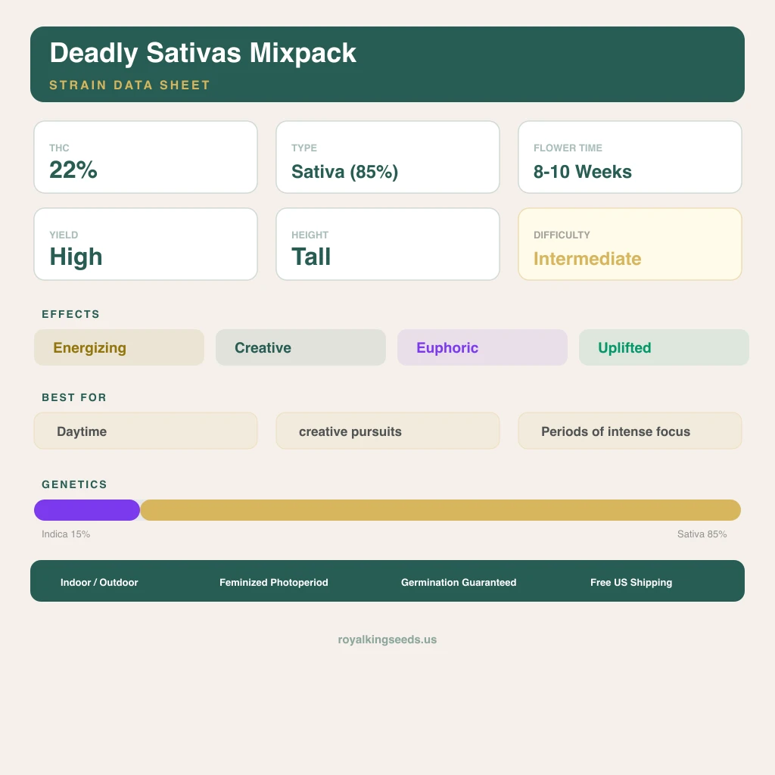775x775 pixels.
Task: Select the Type Sativa (85%) card
Action: [x=388, y=157]
